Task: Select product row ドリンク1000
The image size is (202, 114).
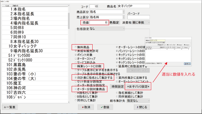Action: (35, 60)
